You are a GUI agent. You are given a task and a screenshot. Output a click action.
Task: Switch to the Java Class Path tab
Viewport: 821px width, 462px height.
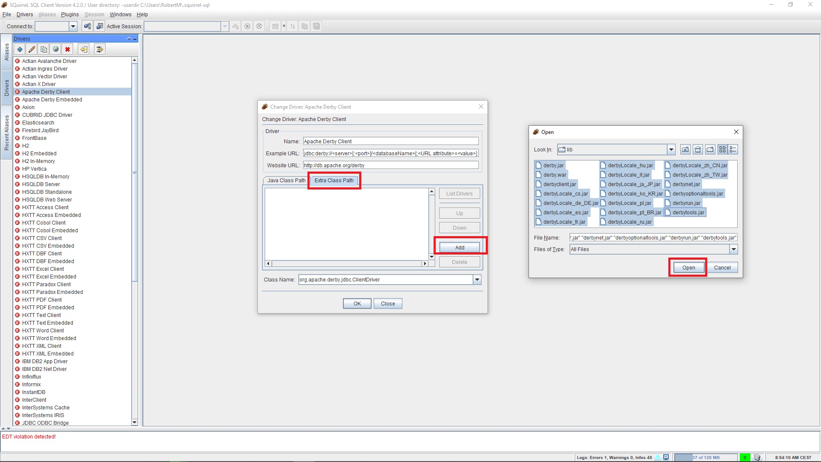(x=286, y=181)
